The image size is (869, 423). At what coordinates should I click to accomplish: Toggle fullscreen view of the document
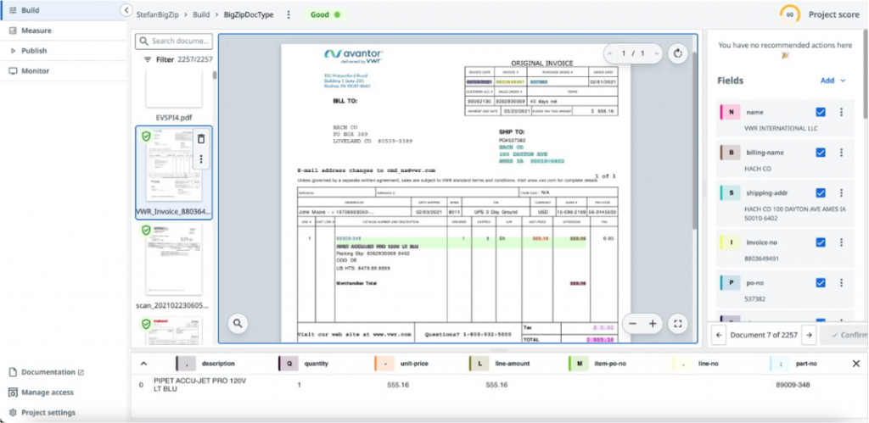677,323
